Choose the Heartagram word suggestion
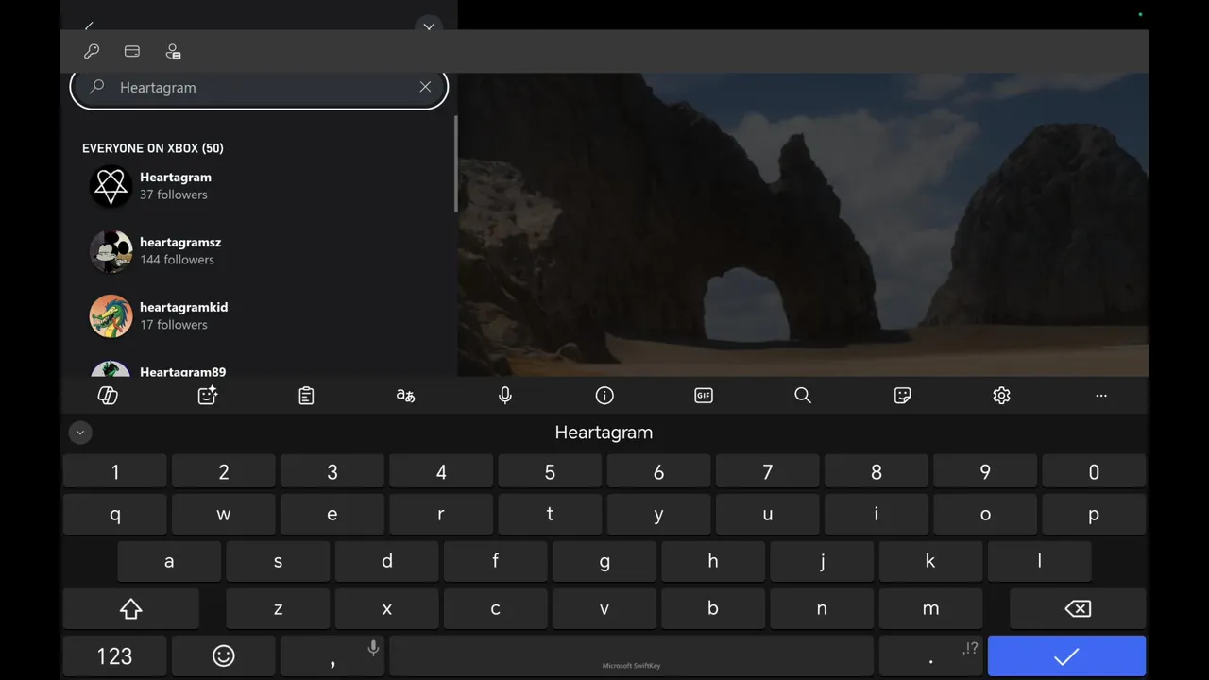The width and height of the screenshot is (1209, 680). click(x=604, y=433)
